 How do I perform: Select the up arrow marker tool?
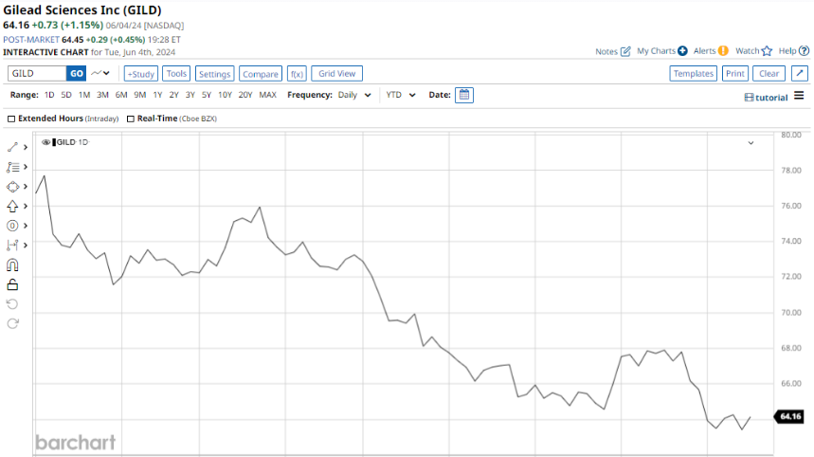[x=12, y=206]
